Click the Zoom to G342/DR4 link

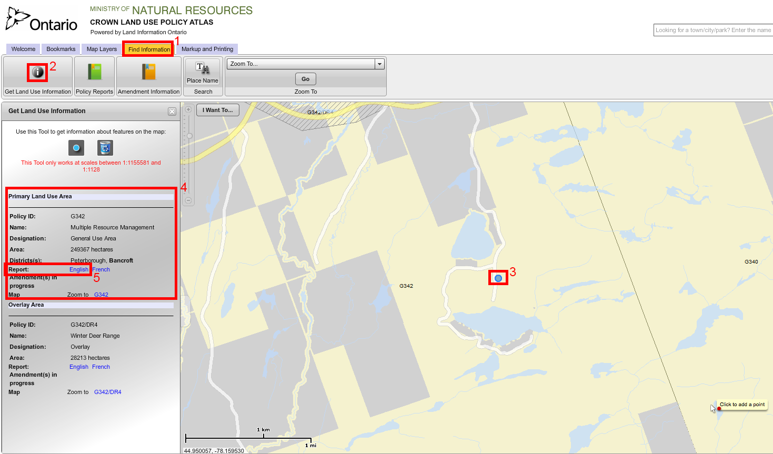(x=108, y=392)
